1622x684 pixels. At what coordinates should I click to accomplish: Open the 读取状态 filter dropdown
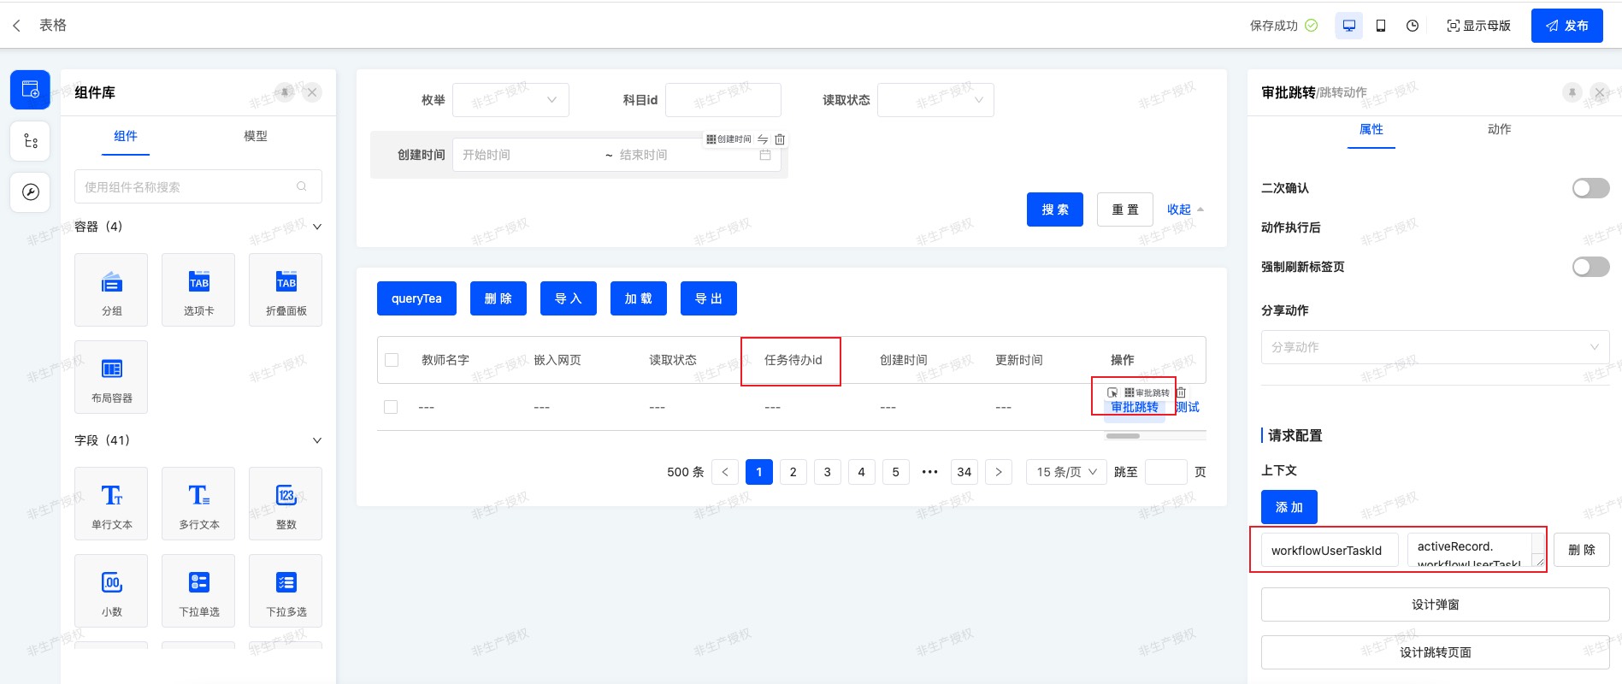click(936, 100)
